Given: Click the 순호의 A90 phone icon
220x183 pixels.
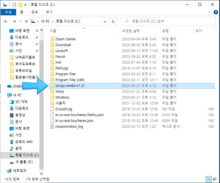Looking at the screenshot, I should (12, 142).
